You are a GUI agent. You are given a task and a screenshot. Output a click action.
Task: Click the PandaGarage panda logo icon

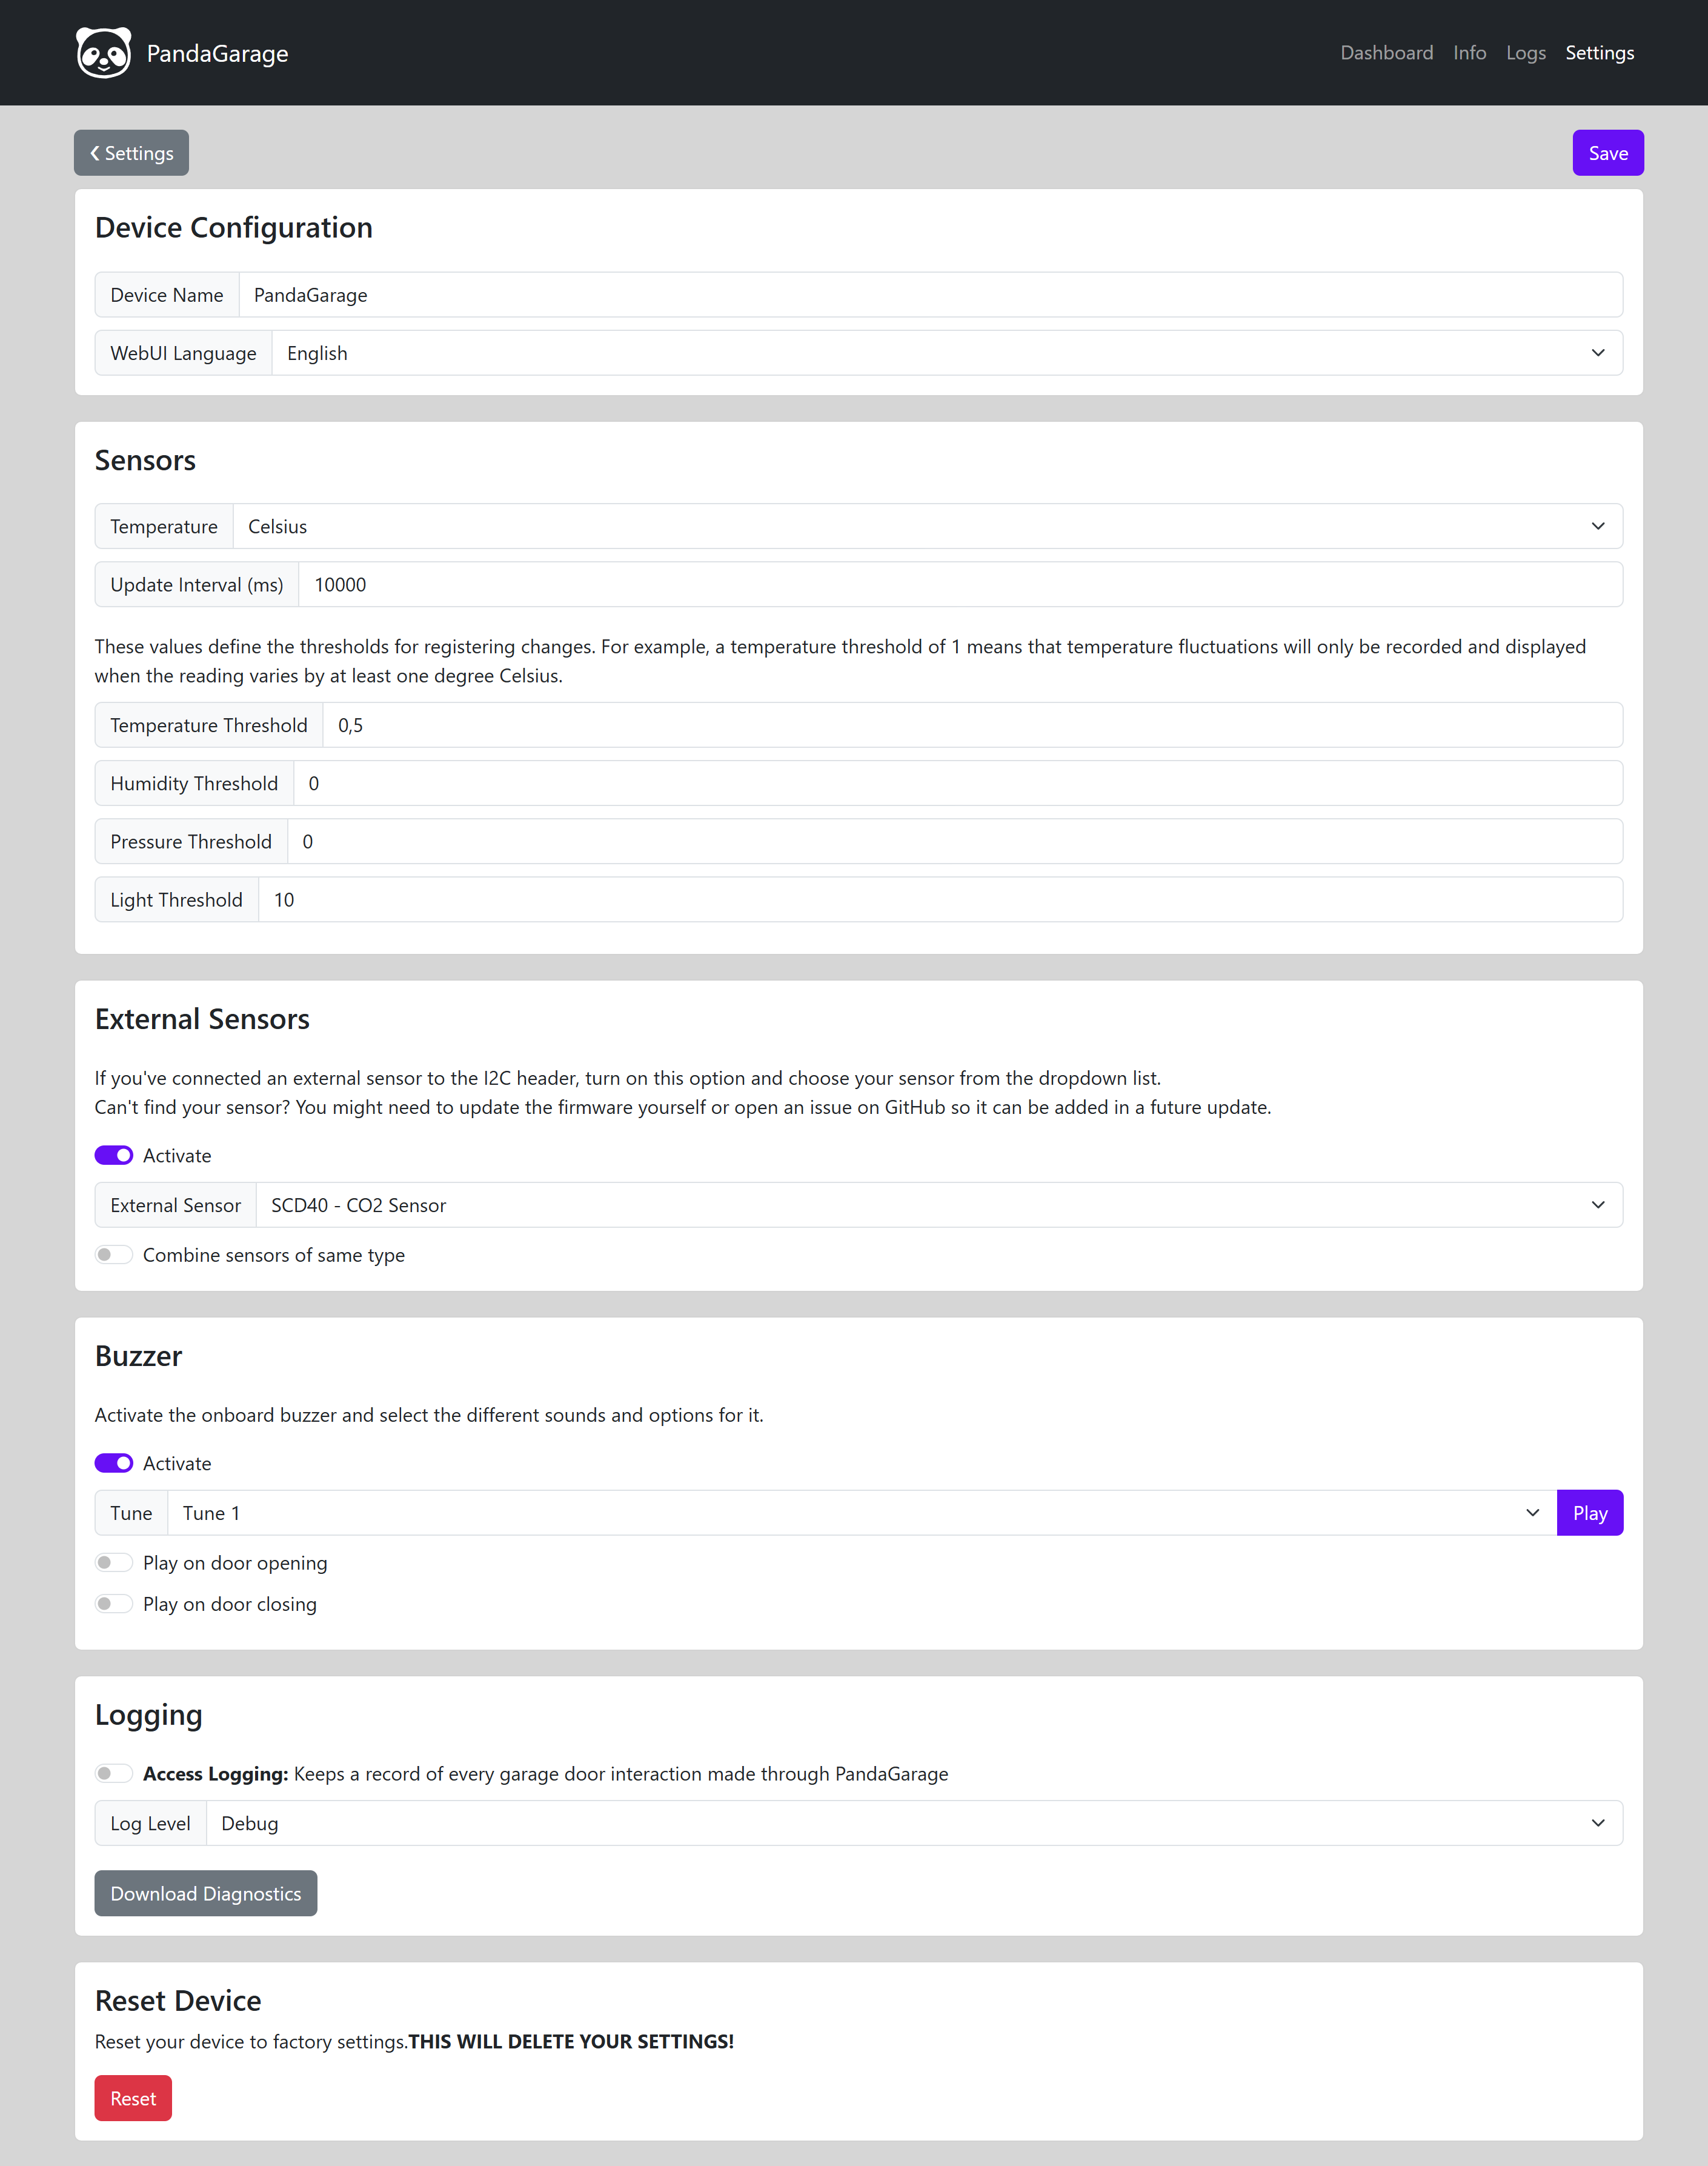click(103, 53)
